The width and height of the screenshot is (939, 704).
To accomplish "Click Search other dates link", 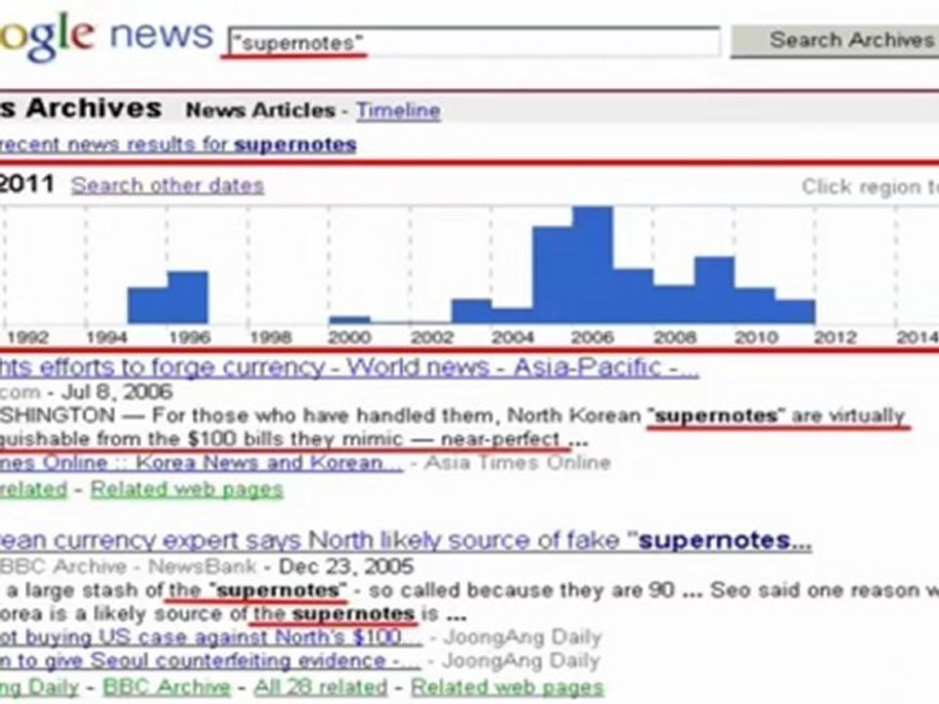I will tap(167, 186).
